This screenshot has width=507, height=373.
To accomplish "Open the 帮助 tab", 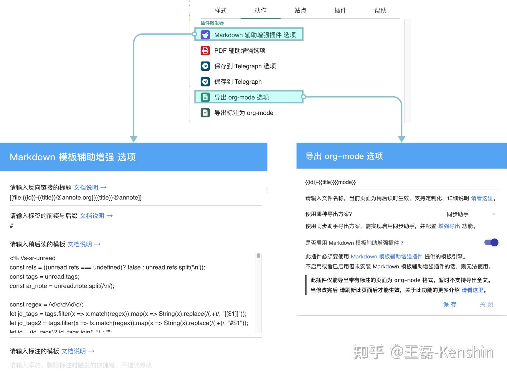I will tap(381, 10).
